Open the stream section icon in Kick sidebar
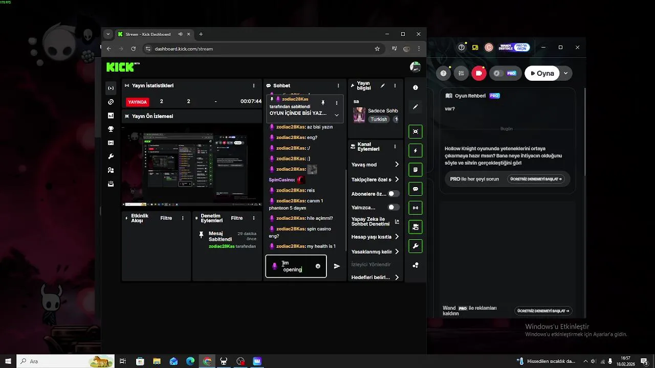655x368 pixels. tap(111, 88)
